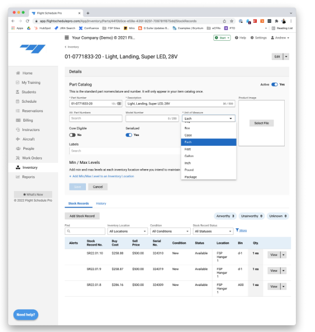Open Chrome's three-dot menu
This screenshot has width=315, height=332.
[x=291, y=21]
